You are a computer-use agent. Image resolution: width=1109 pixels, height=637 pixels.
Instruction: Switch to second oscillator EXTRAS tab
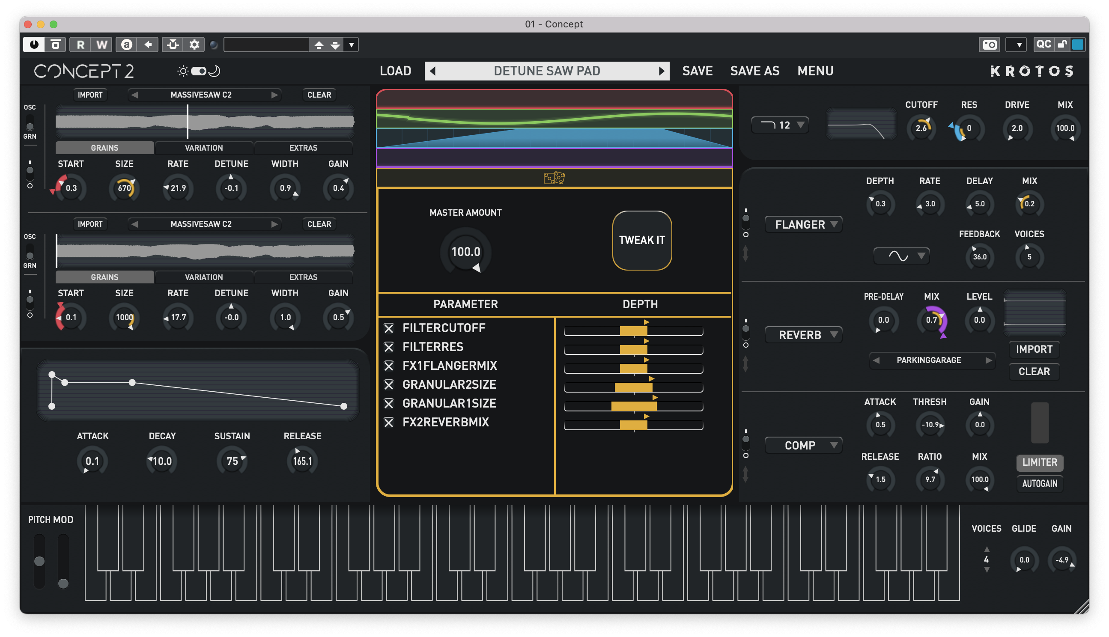click(x=303, y=277)
